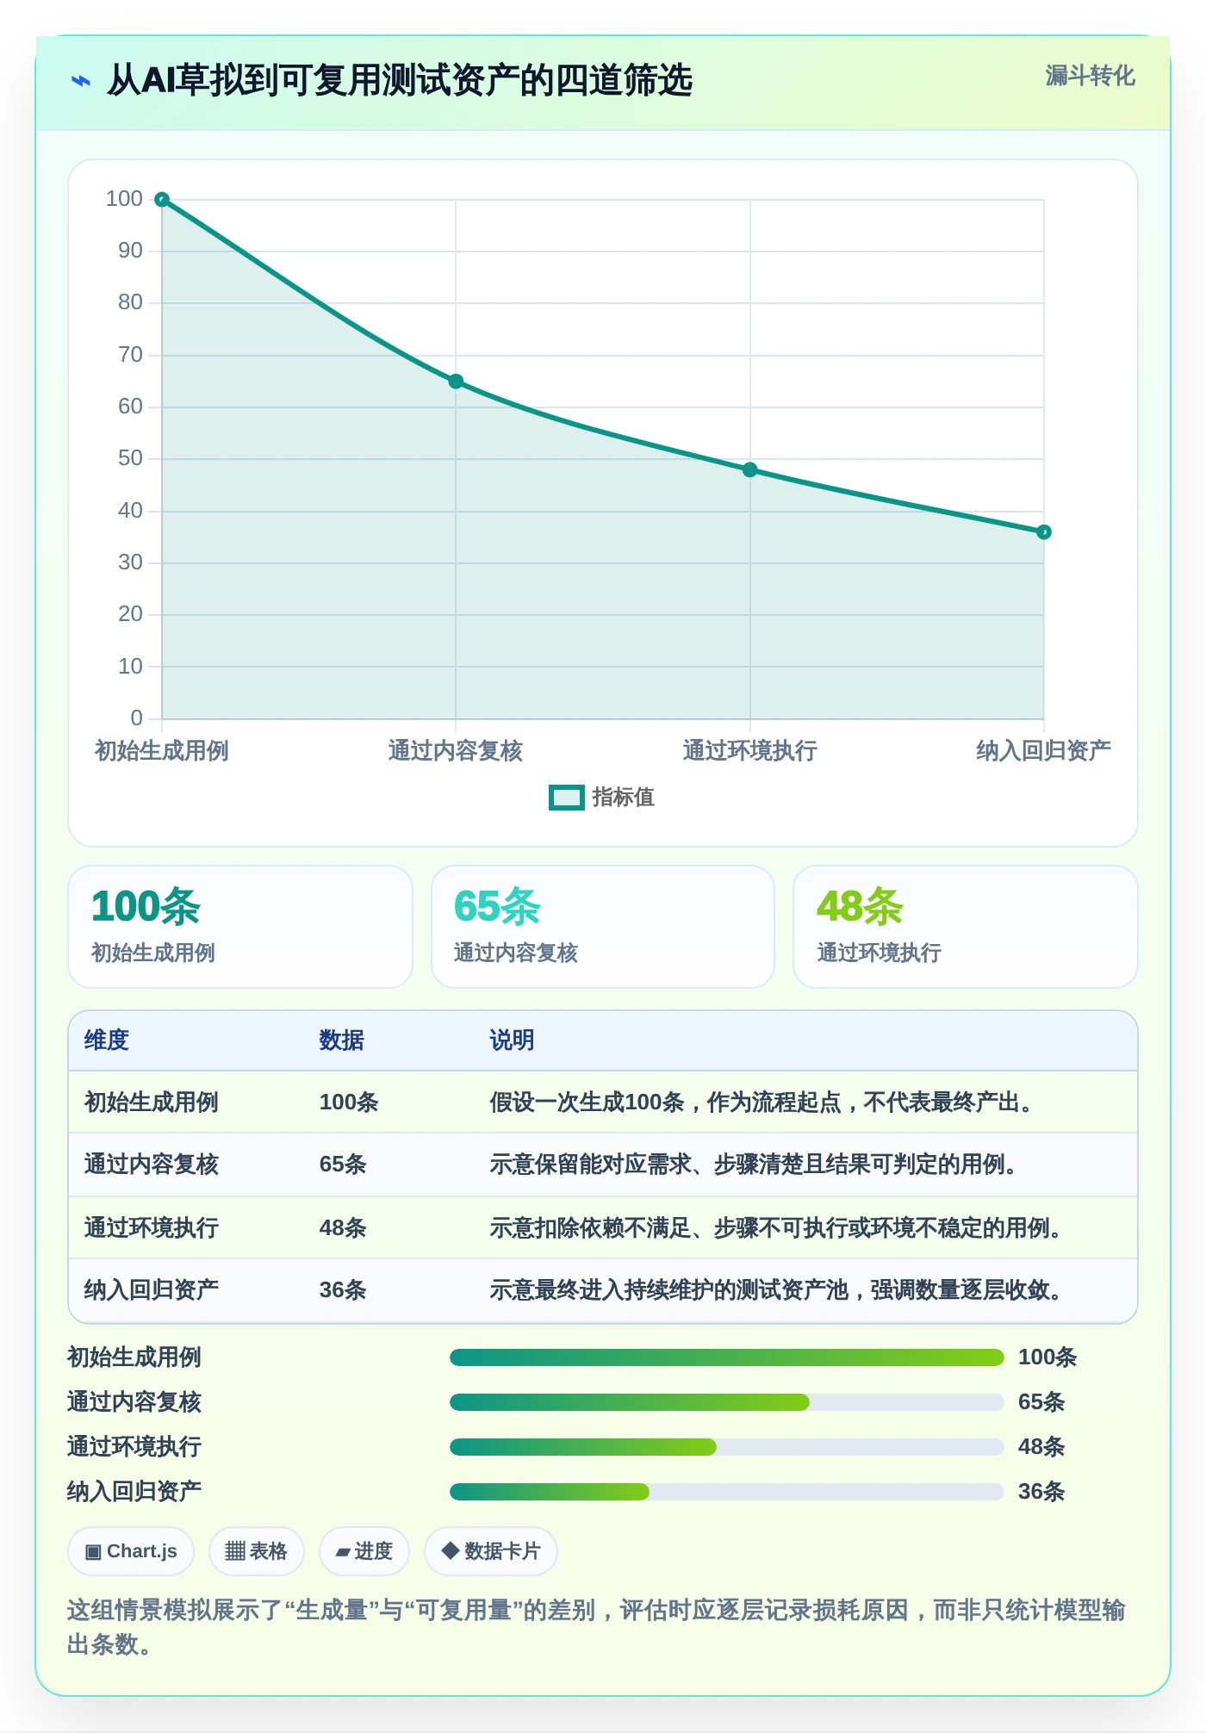Image resolution: width=1206 pixels, height=1733 pixels.
Task: Click the 36条 value beside the last progress bar
Action: (x=1041, y=1492)
